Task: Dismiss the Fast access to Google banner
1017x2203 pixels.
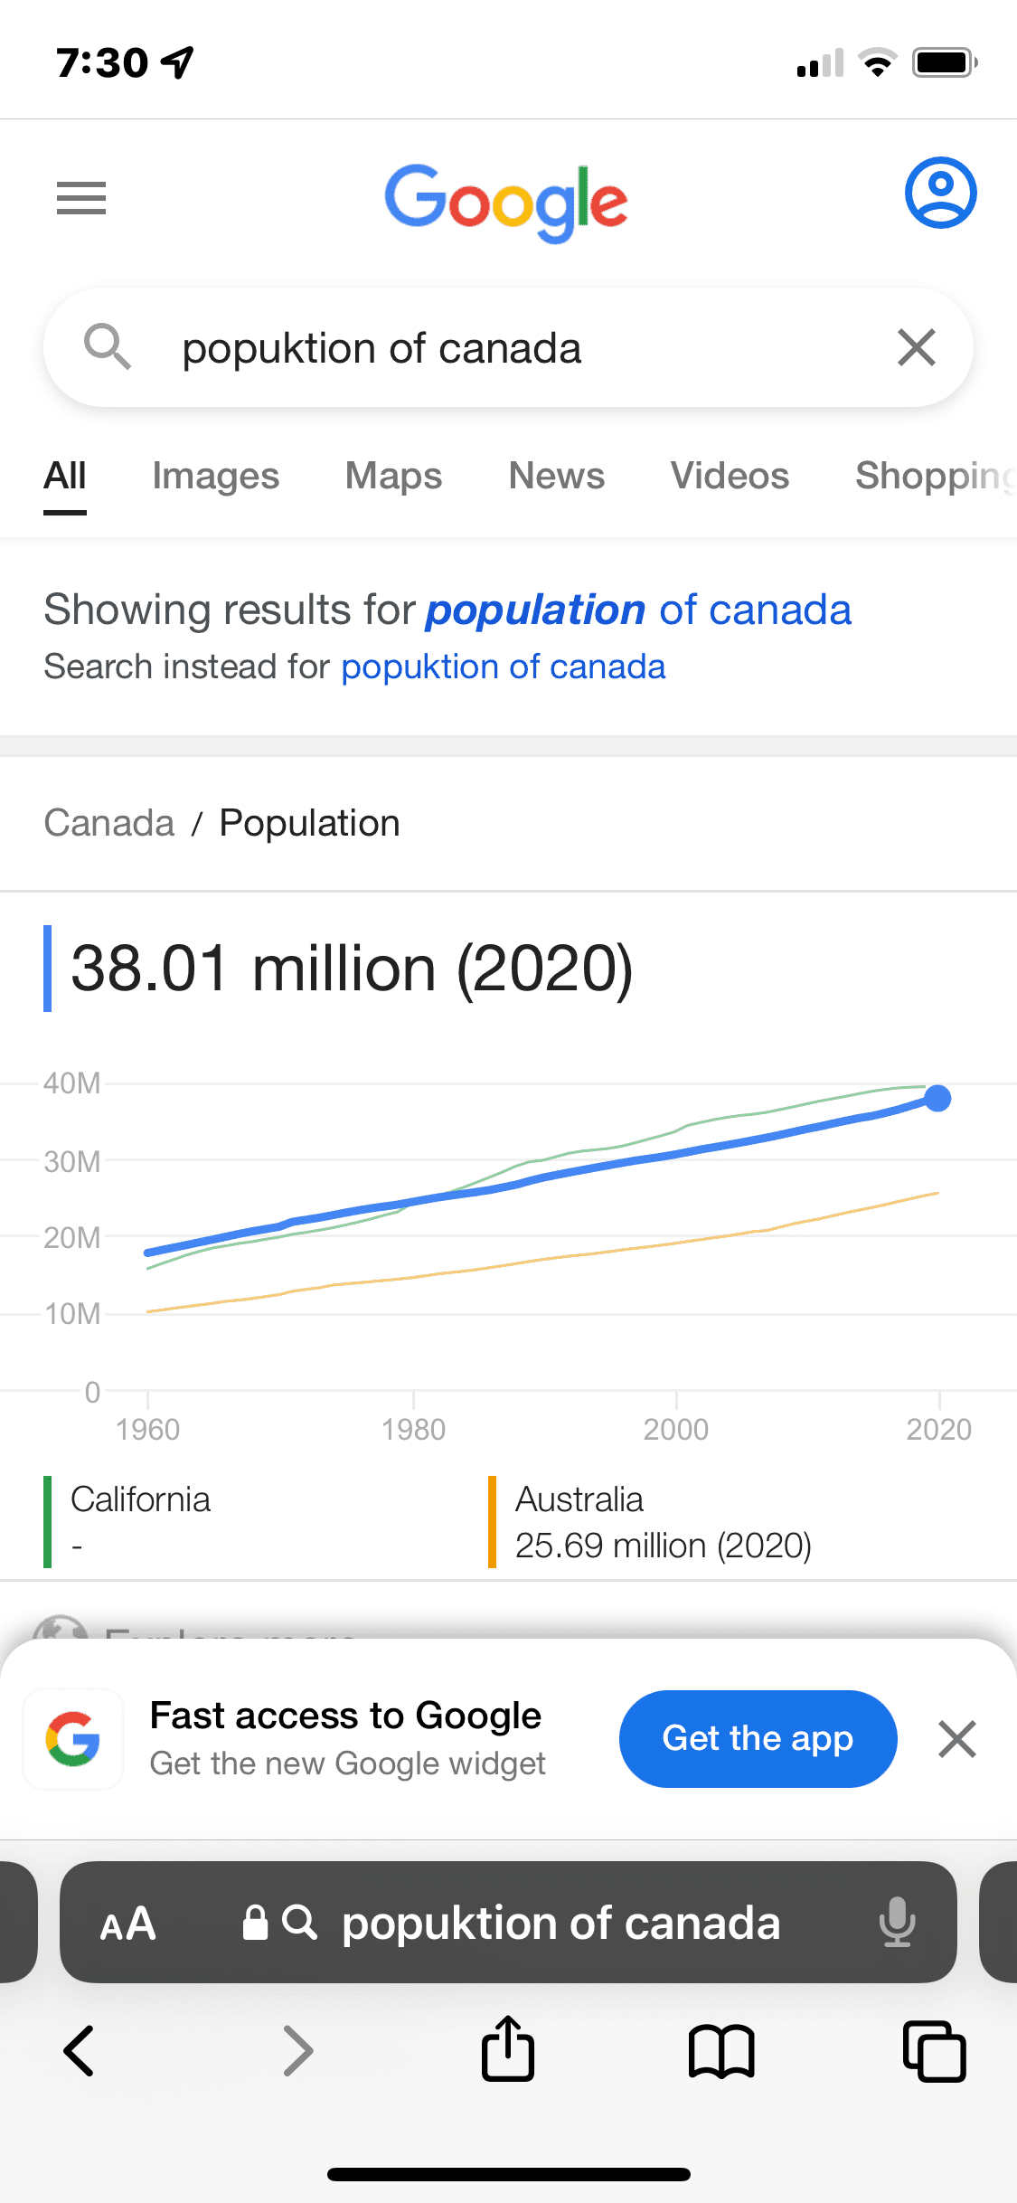Action: click(x=957, y=1738)
